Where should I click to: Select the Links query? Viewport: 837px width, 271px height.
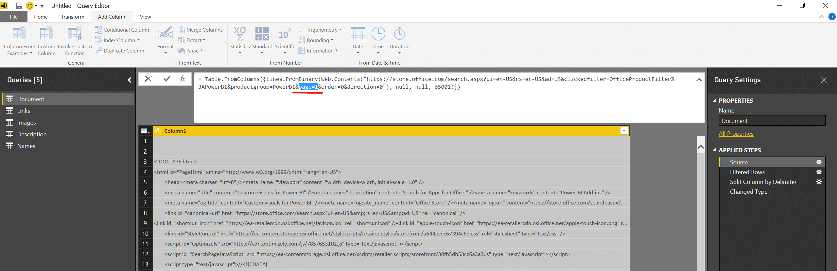point(68,111)
